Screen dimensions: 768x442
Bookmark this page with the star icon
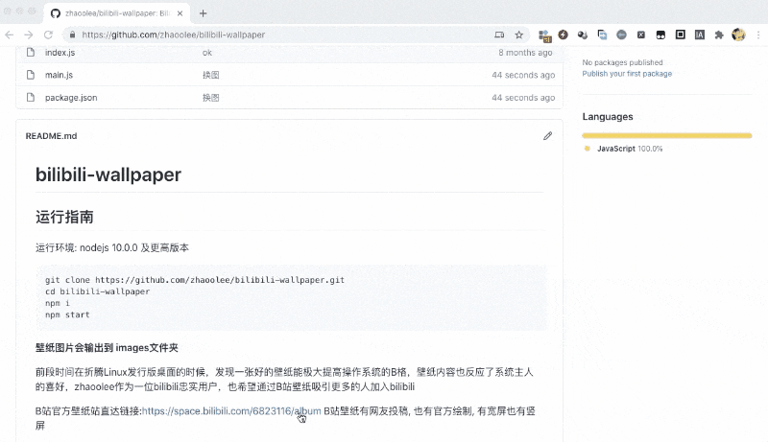519,35
